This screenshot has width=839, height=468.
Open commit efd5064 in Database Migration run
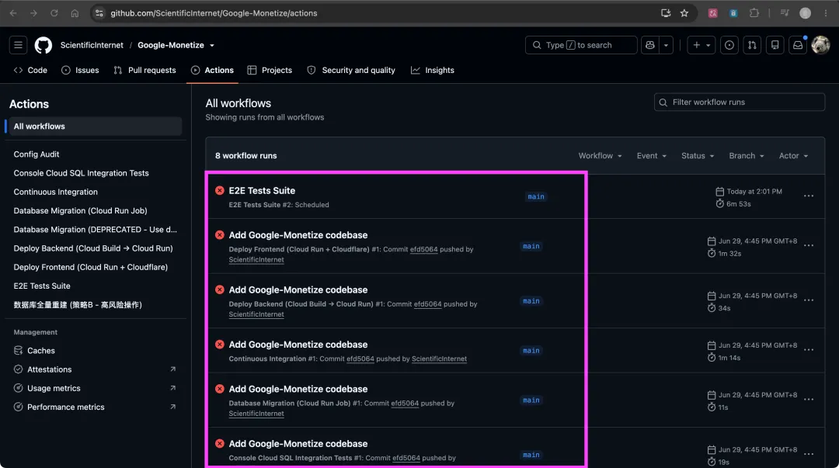pyautogui.click(x=405, y=404)
